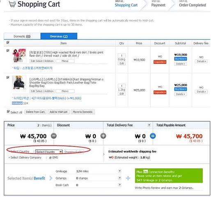Uncheck the floral mini skirt item checkbox
Screen dimensions: 211x197
point(8,50)
